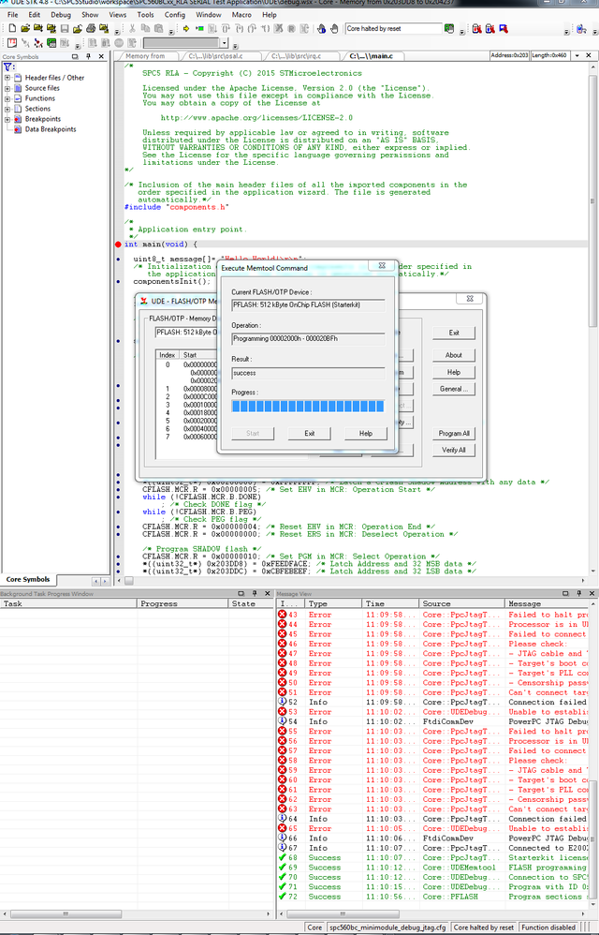The image size is (599, 935).
Task: Click the green chip icon beside core status
Action: pos(449,28)
